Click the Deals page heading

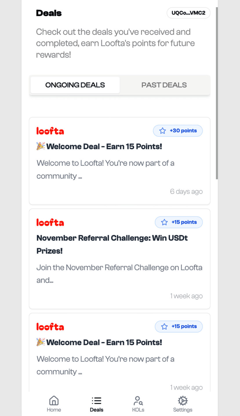(x=49, y=13)
